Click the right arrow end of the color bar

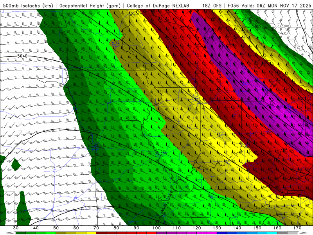pyautogui.click(x=302, y=233)
